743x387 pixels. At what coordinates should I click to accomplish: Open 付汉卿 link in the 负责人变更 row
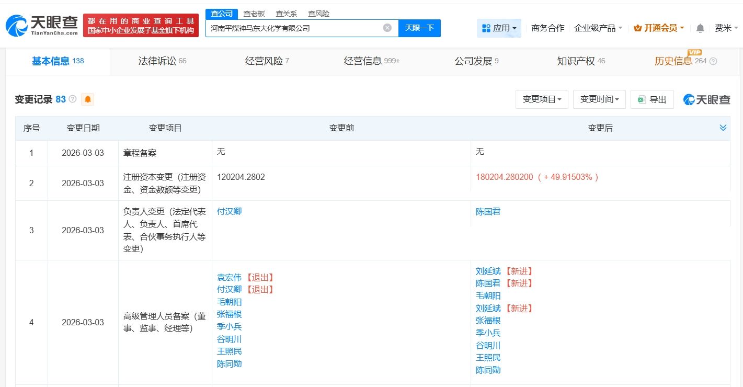(229, 212)
